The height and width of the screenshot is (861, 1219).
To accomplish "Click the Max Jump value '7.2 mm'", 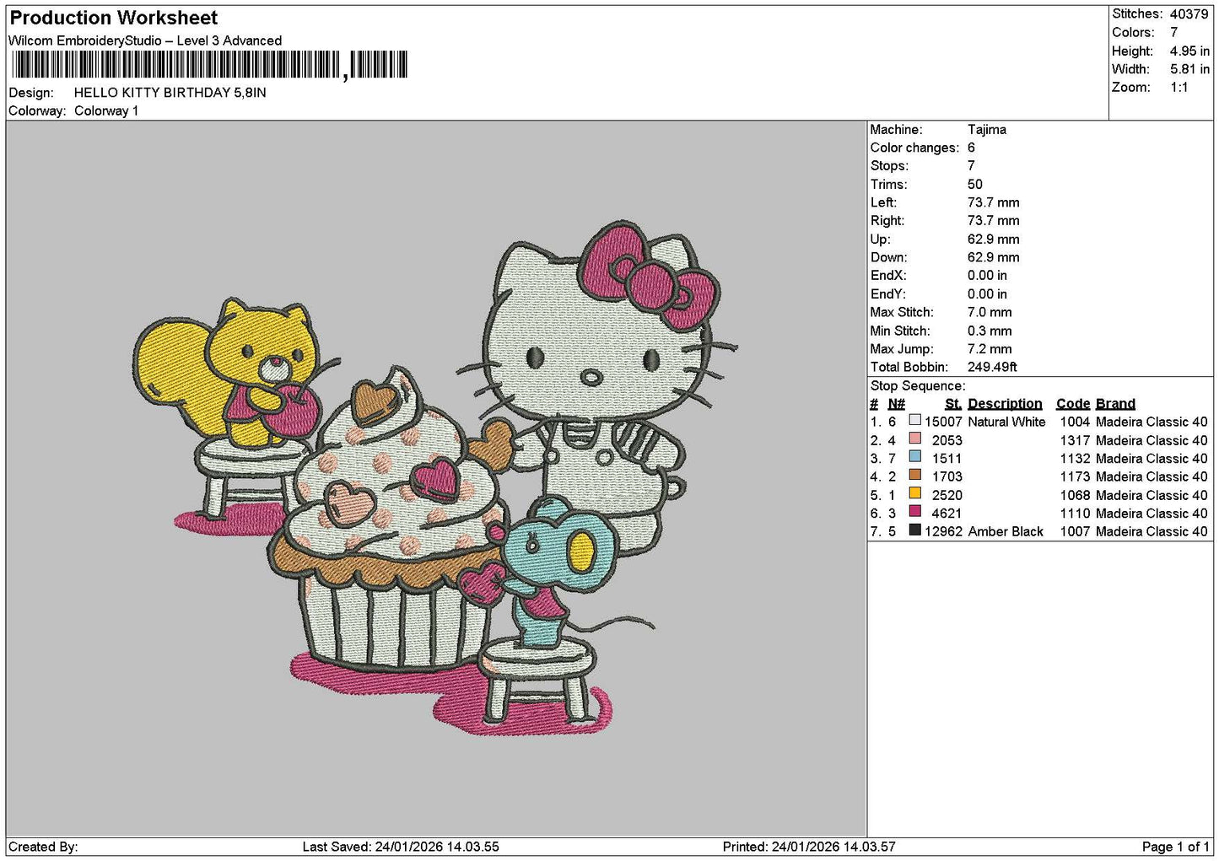I will (x=990, y=349).
